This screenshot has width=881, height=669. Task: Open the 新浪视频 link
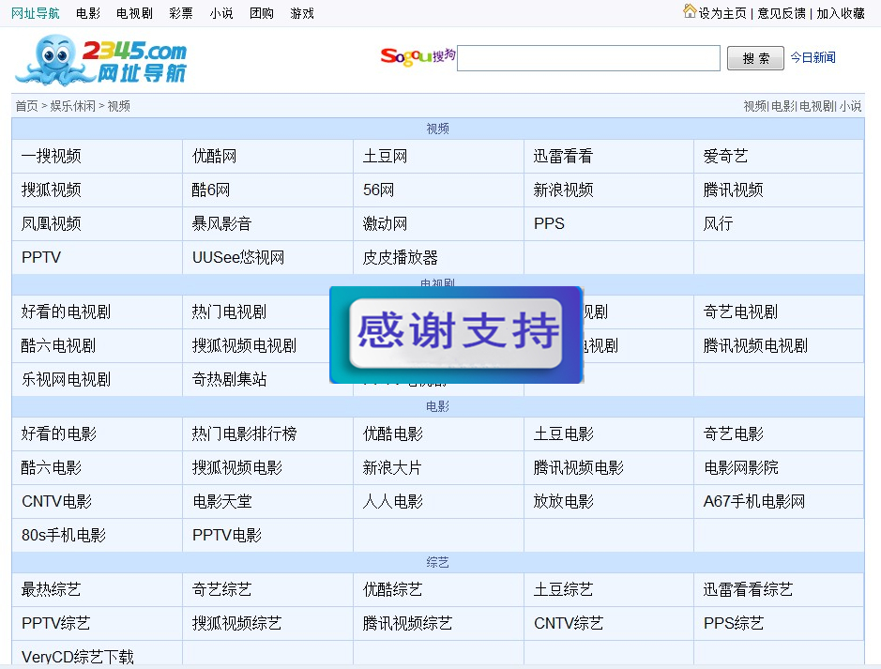click(563, 190)
